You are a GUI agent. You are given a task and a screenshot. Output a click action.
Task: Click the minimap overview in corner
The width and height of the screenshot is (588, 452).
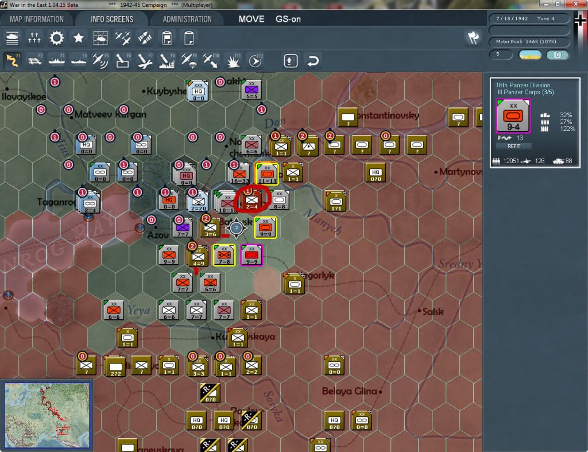pyautogui.click(x=47, y=415)
